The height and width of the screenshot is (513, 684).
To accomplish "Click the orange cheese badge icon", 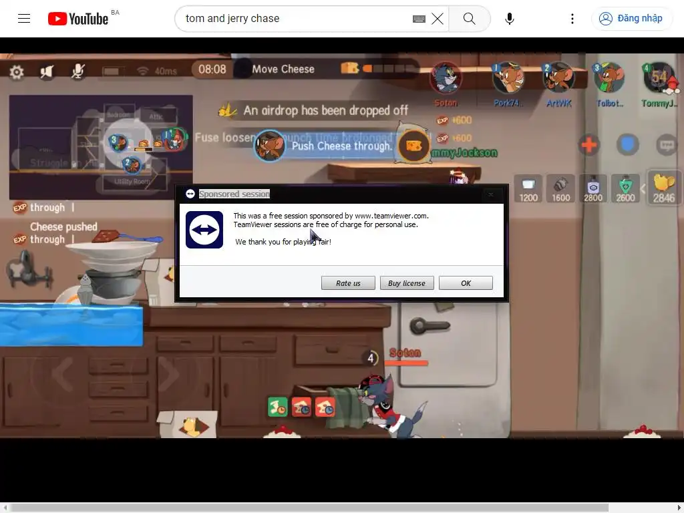I will click(413, 146).
